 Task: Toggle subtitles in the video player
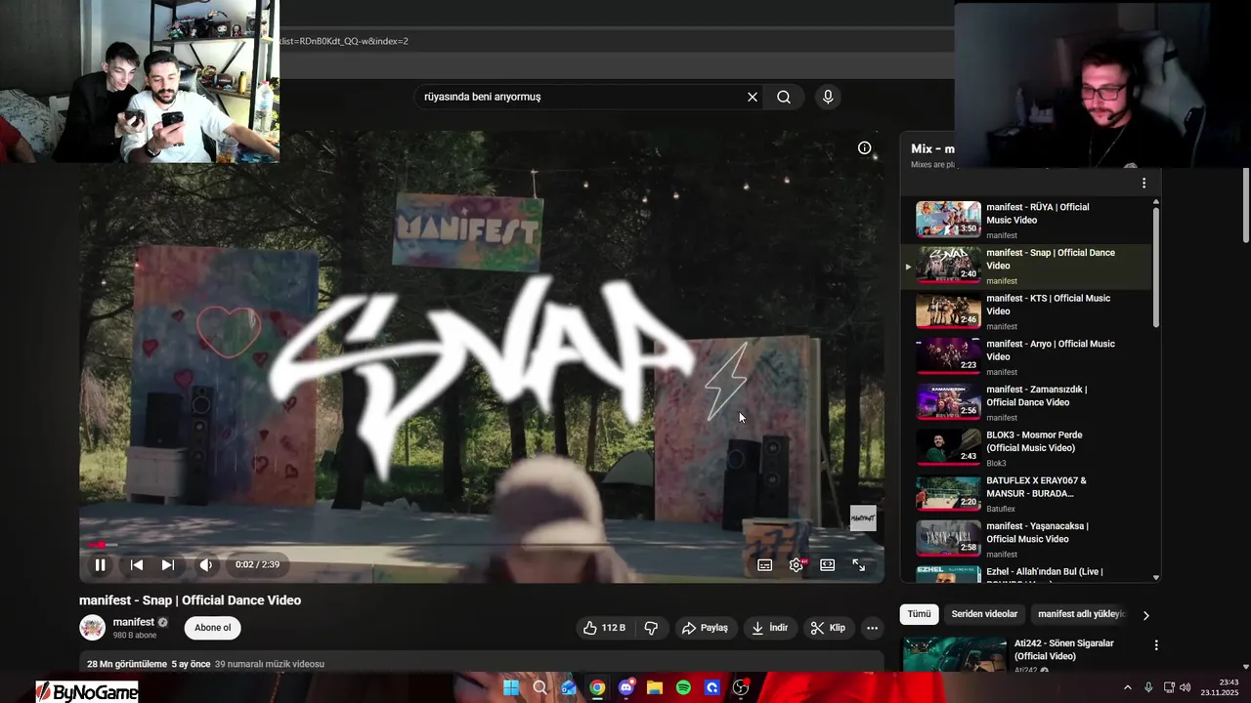[765, 564]
